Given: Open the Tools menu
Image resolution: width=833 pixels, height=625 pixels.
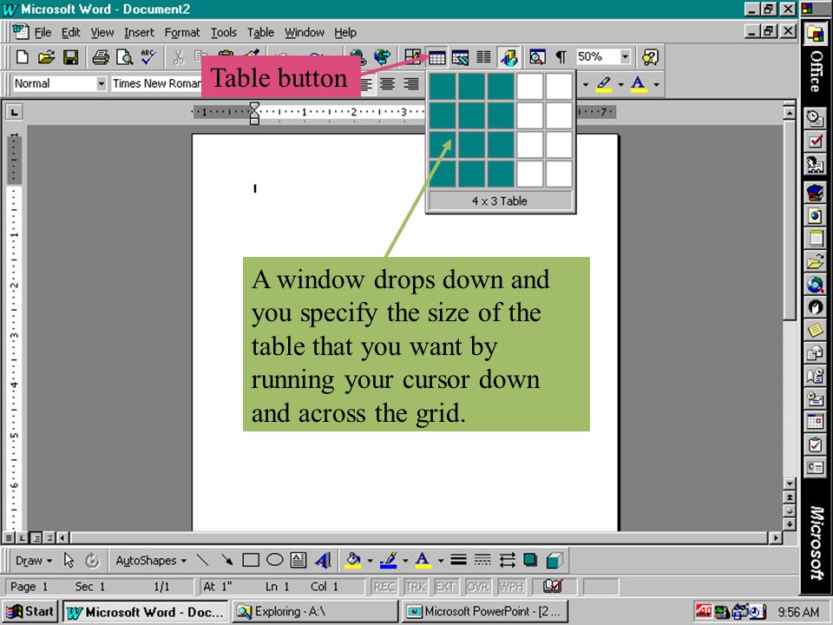Looking at the screenshot, I should click(x=224, y=32).
